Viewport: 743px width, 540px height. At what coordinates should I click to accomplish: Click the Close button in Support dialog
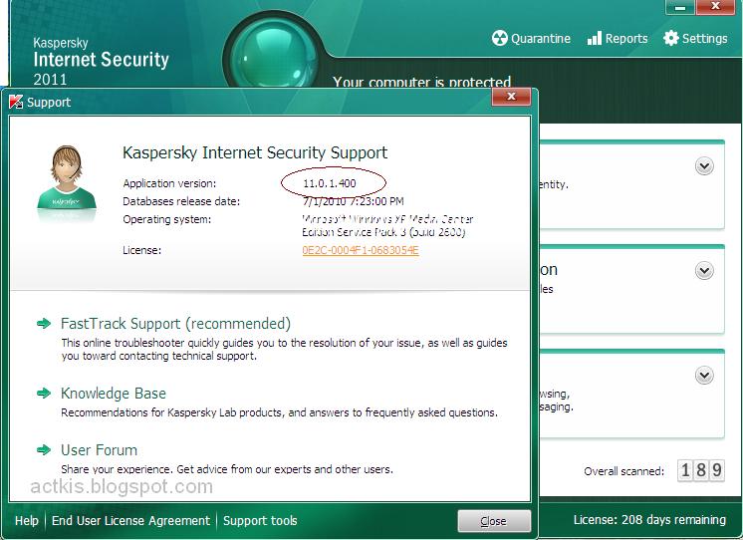(494, 521)
